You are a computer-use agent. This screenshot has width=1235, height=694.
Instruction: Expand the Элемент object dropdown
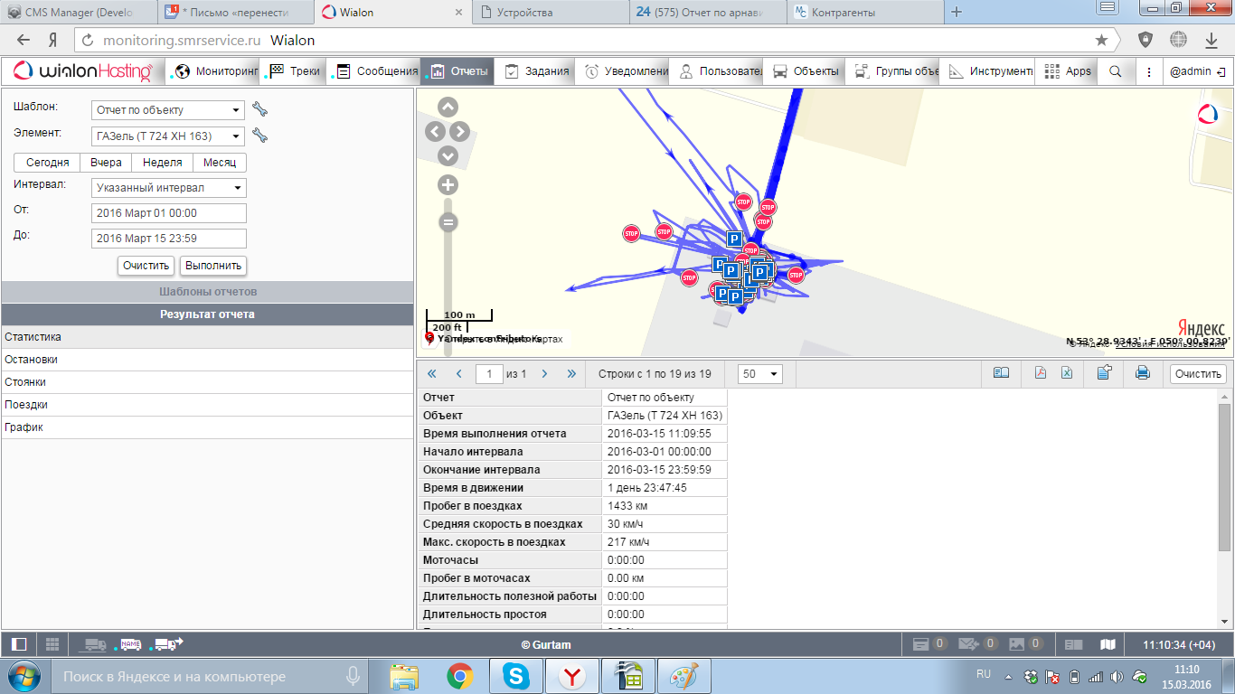(x=168, y=136)
